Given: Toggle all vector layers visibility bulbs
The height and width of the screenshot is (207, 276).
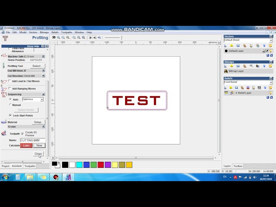Looking at the screenshot, I should click(270, 46).
